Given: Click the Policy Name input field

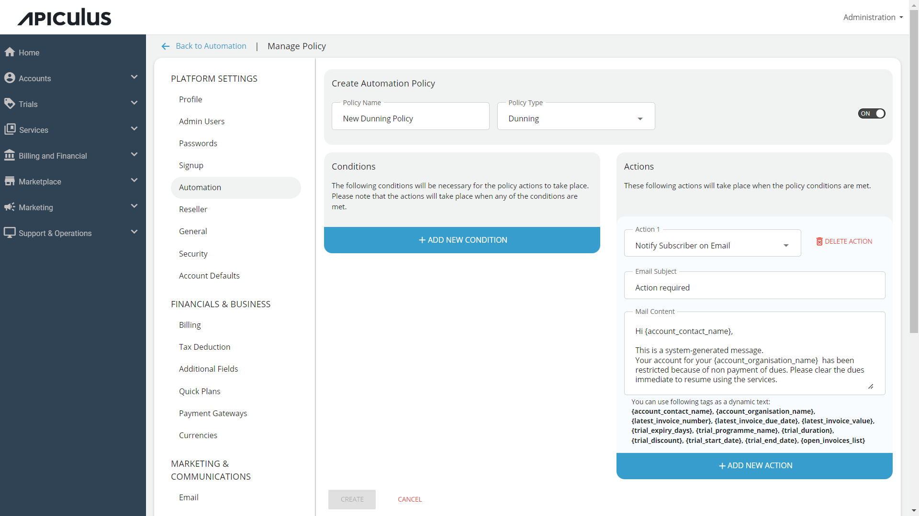Looking at the screenshot, I should [410, 118].
